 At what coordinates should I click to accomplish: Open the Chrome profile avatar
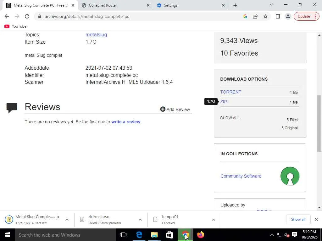[288, 16]
